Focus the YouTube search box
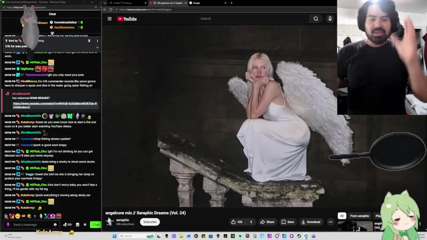This screenshot has height=240, width=427. click(x=254, y=19)
